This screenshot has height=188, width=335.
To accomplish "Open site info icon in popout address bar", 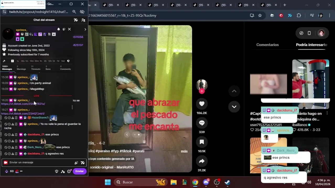I will click(4, 12).
